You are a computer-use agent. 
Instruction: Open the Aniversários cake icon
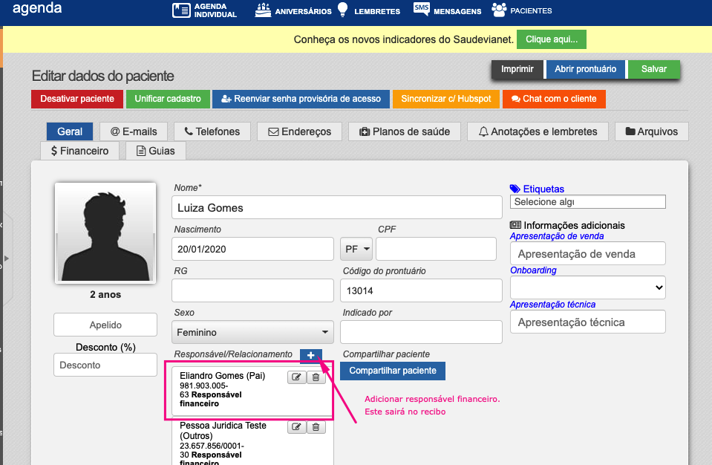[x=263, y=10]
